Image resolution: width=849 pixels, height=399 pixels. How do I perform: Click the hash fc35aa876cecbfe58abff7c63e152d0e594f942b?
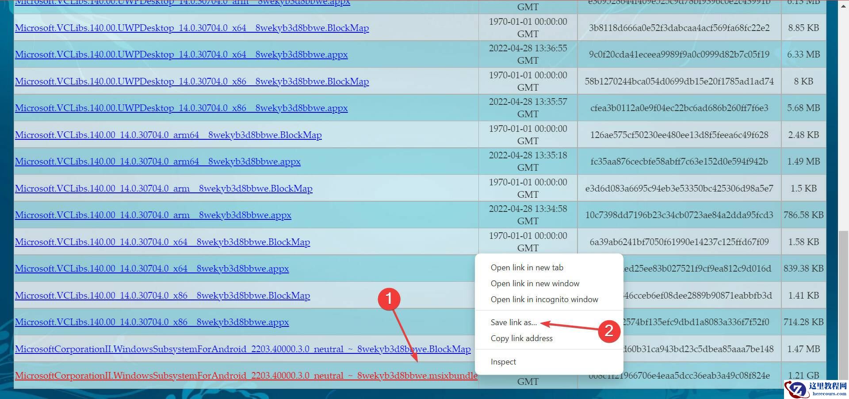(679, 161)
